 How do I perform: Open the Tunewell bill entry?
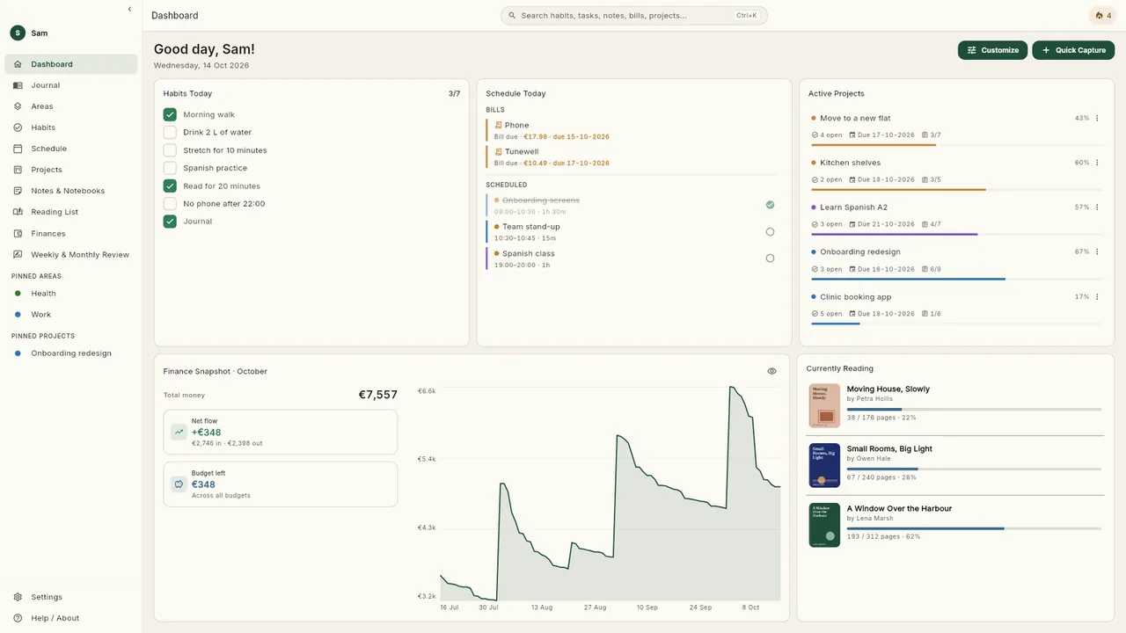point(633,156)
